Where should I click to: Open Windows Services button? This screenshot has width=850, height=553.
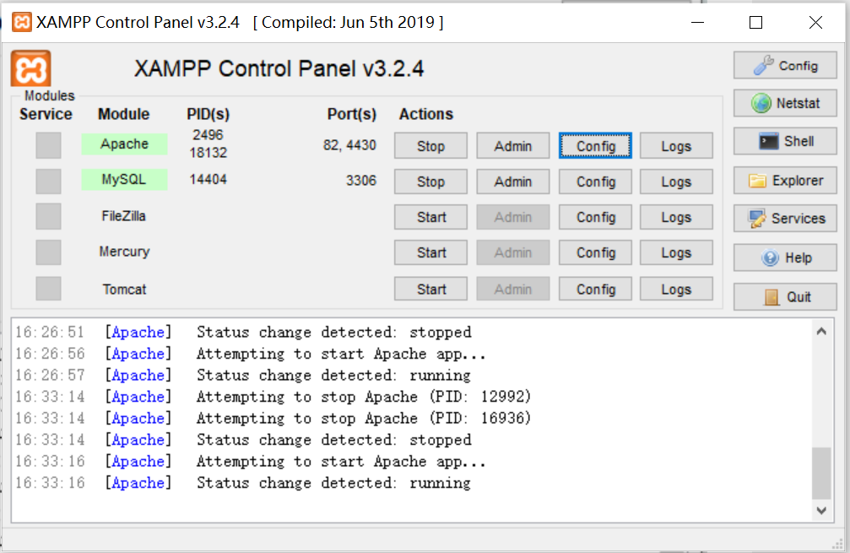[785, 219]
